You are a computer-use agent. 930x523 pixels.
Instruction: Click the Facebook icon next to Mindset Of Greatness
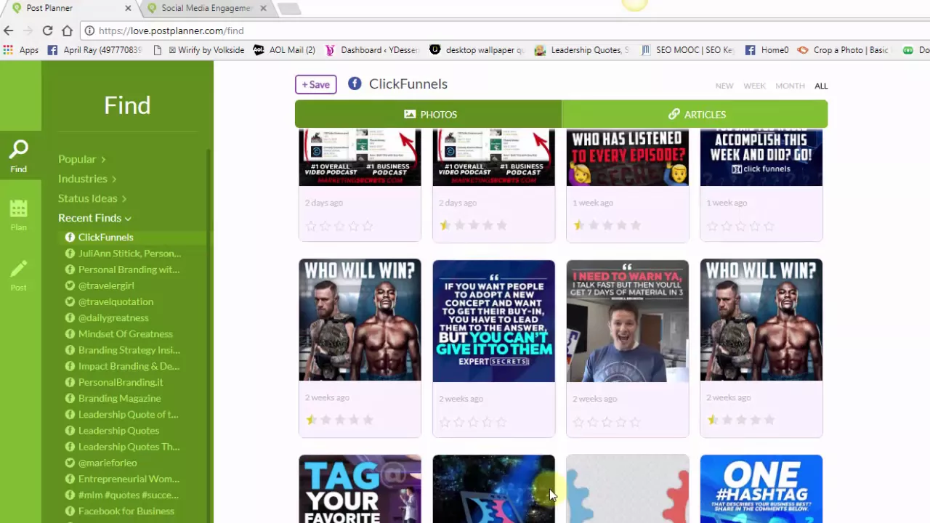pyautogui.click(x=70, y=334)
